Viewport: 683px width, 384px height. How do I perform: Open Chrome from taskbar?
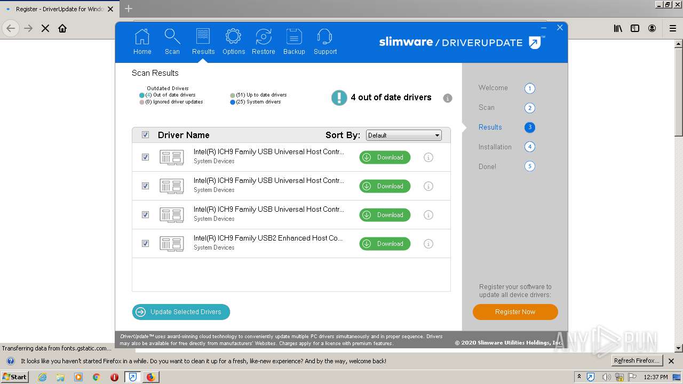point(96,377)
